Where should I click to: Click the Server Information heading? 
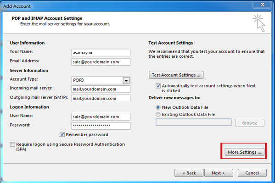pos(29,71)
